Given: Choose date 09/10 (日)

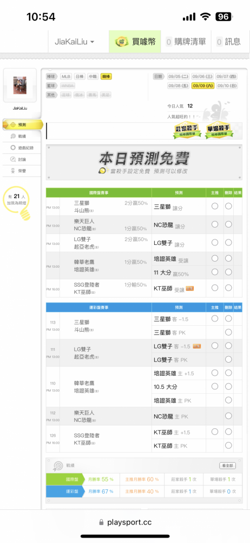Looking at the screenshot, I should [227, 86].
